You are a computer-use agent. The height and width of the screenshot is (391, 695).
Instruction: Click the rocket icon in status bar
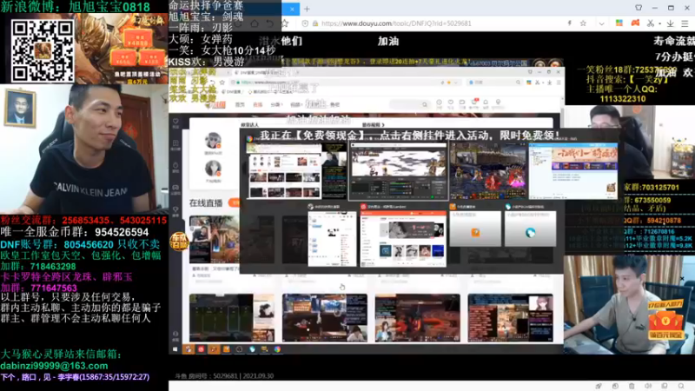pyautogui.click(x=599, y=386)
